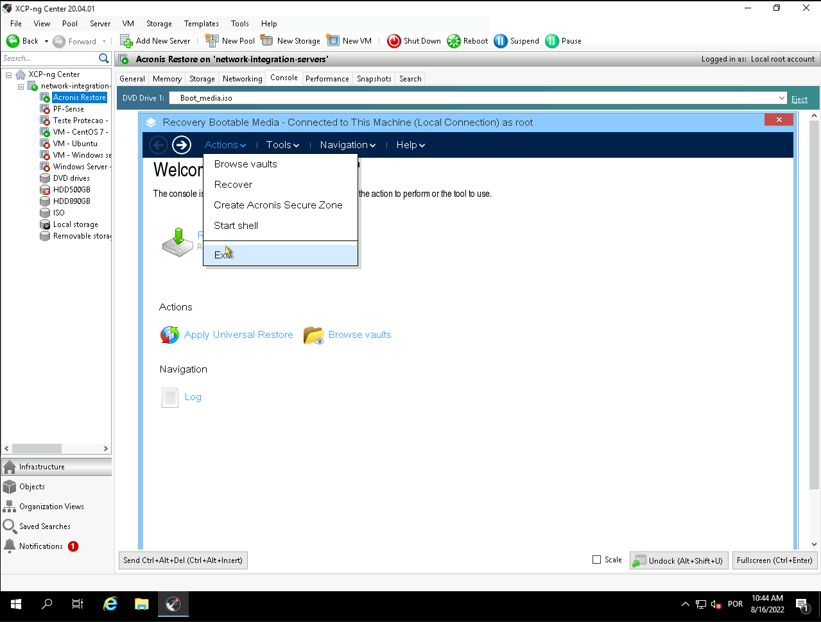Screen dimensions: 821x622
Task: Select VM - Ubuntu in tree
Action: [75, 144]
